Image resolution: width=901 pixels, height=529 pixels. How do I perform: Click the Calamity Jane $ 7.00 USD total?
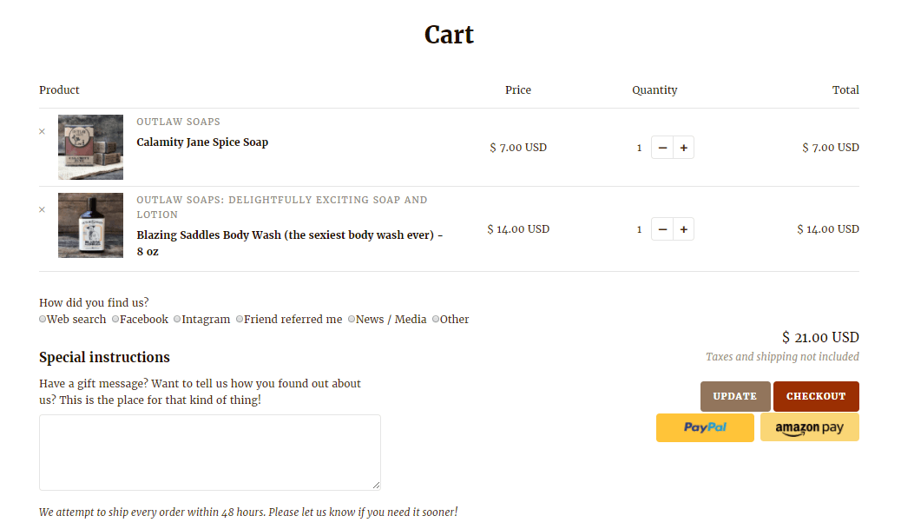[x=831, y=148]
